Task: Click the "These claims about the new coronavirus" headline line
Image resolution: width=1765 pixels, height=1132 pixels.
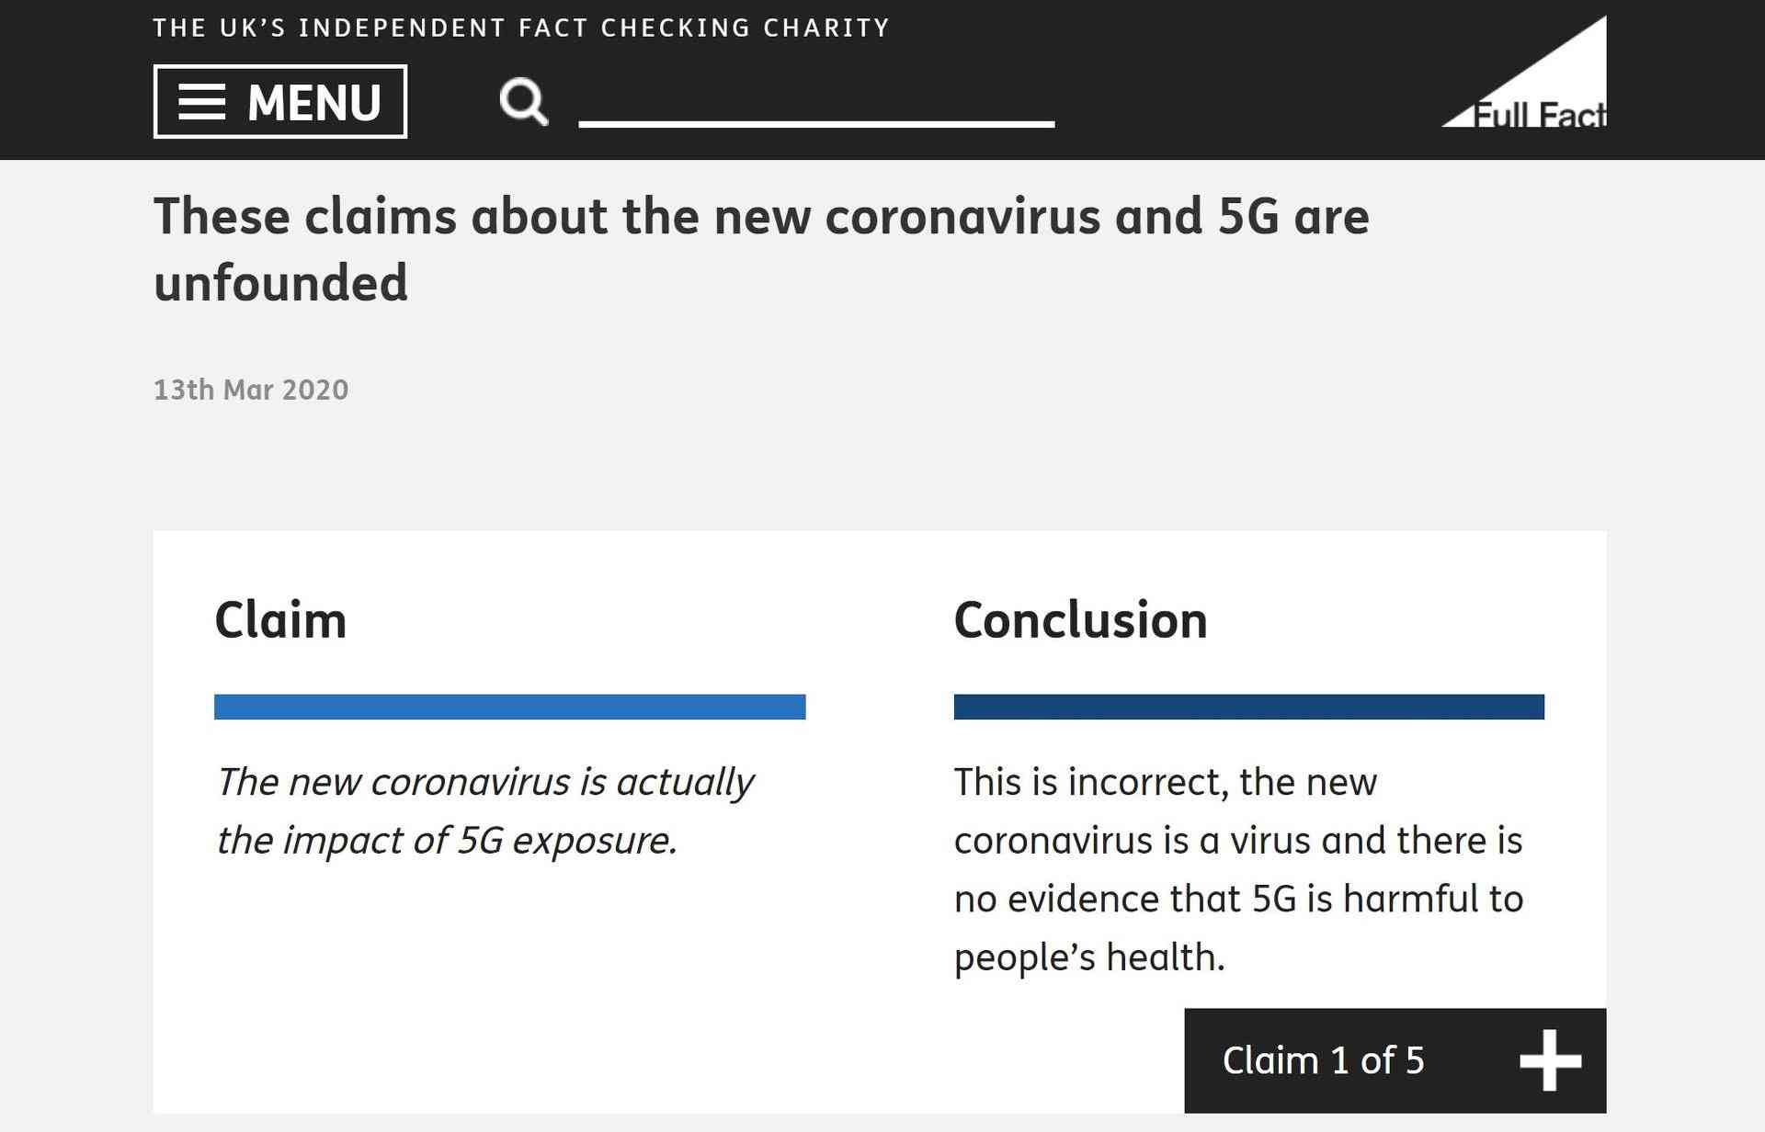Action: point(761,217)
